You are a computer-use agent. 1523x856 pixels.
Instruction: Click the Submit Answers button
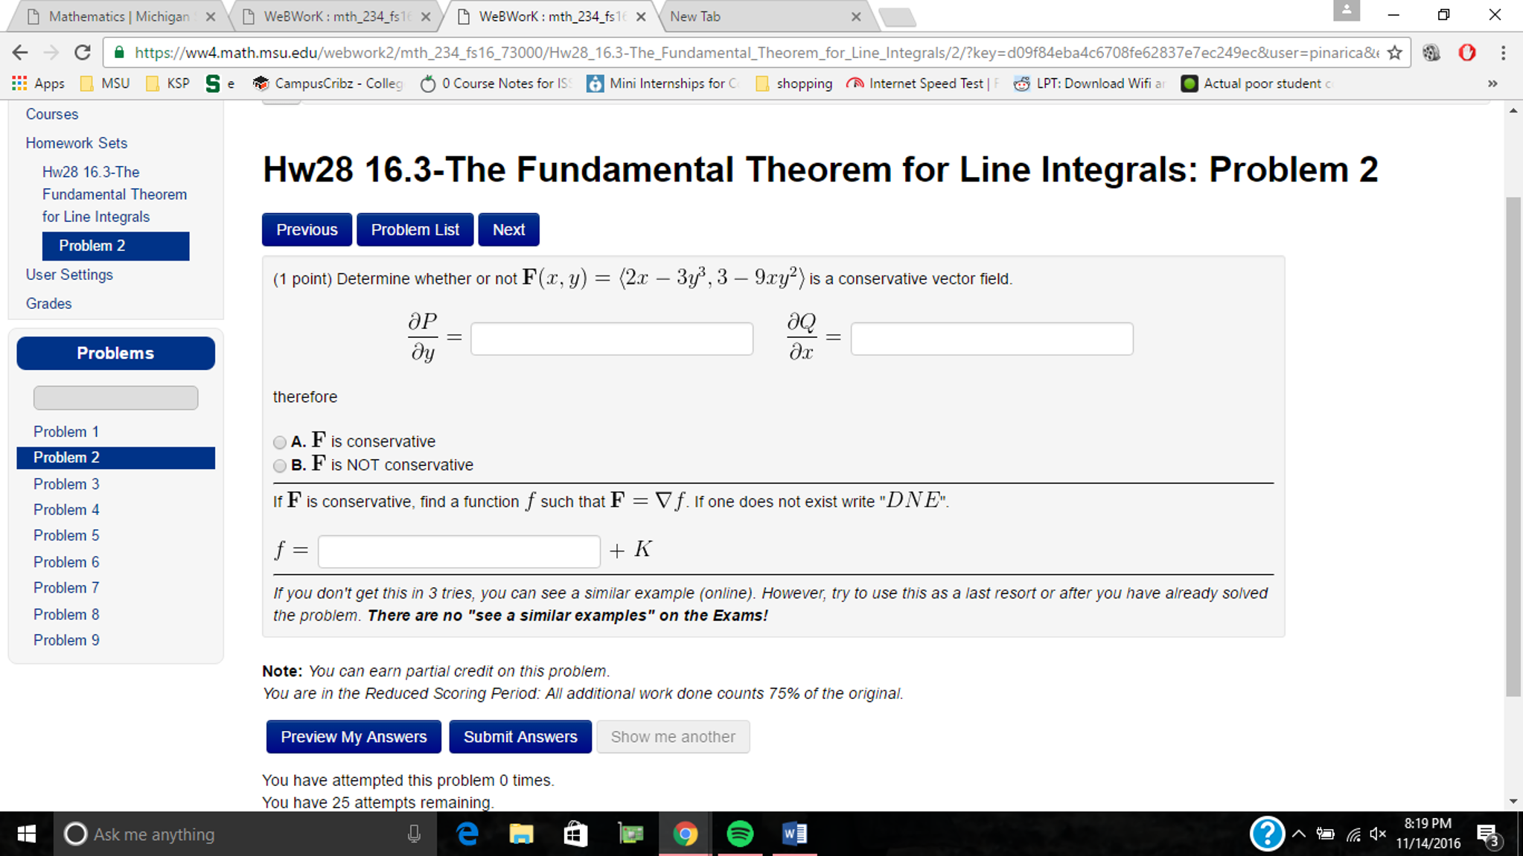point(520,735)
